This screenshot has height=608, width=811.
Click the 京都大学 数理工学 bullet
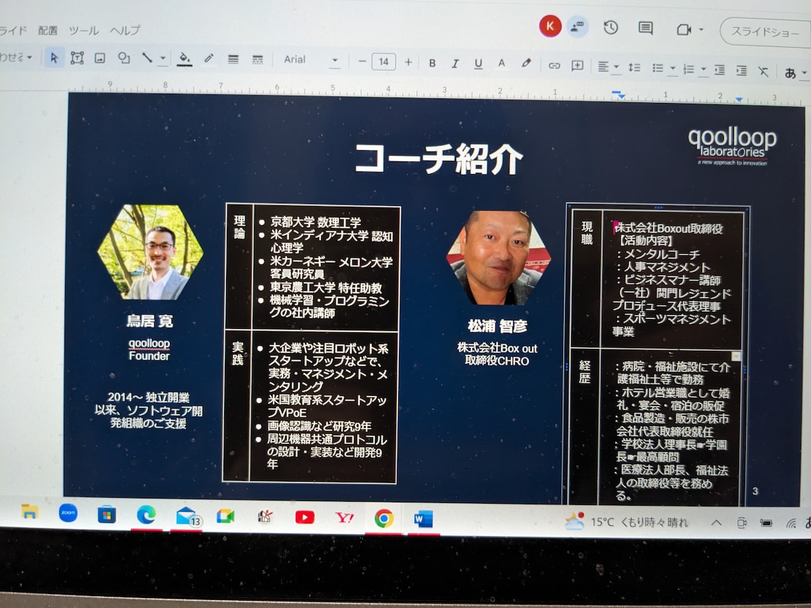click(x=316, y=223)
